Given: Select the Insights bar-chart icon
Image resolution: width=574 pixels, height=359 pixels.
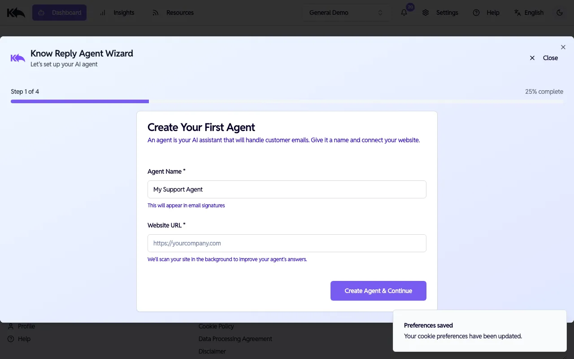Looking at the screenshot, I should (x=102, y=13).
